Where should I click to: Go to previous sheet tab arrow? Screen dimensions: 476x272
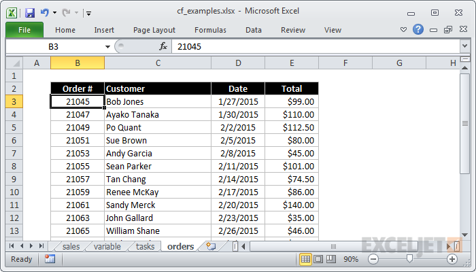click(x=22, y=246)
